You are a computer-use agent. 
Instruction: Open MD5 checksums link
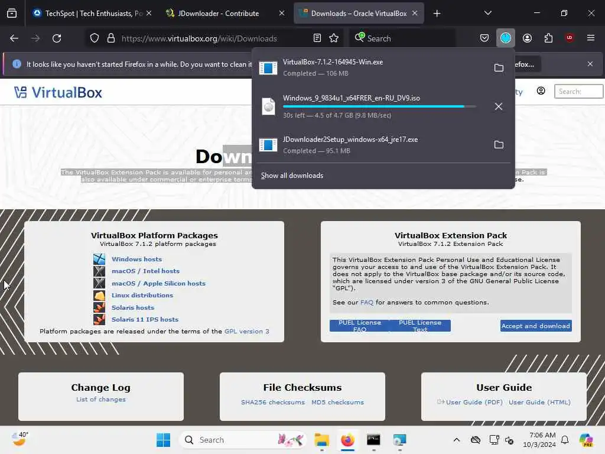(337, 402)
